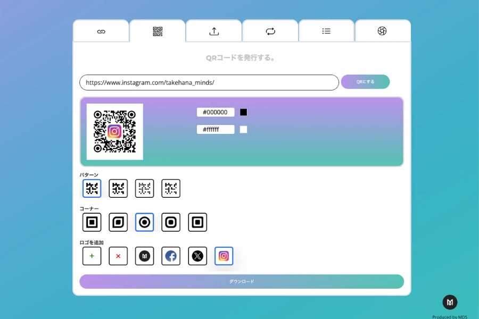Add a custom logo with plus icon
Image resolution: width=479 pixels, height=319 pixels.
92,256
